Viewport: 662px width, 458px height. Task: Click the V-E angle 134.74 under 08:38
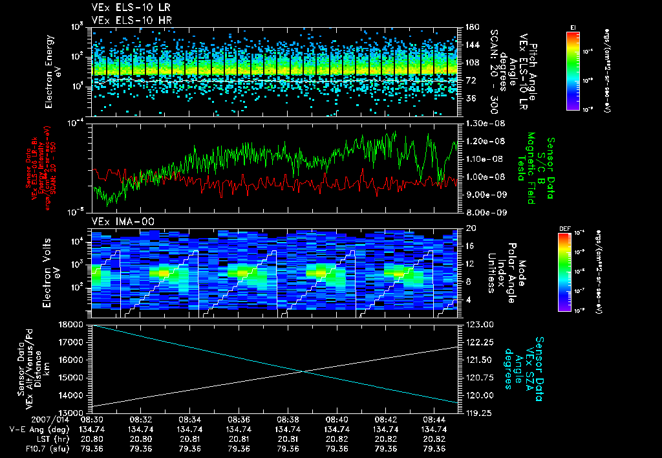288,430
